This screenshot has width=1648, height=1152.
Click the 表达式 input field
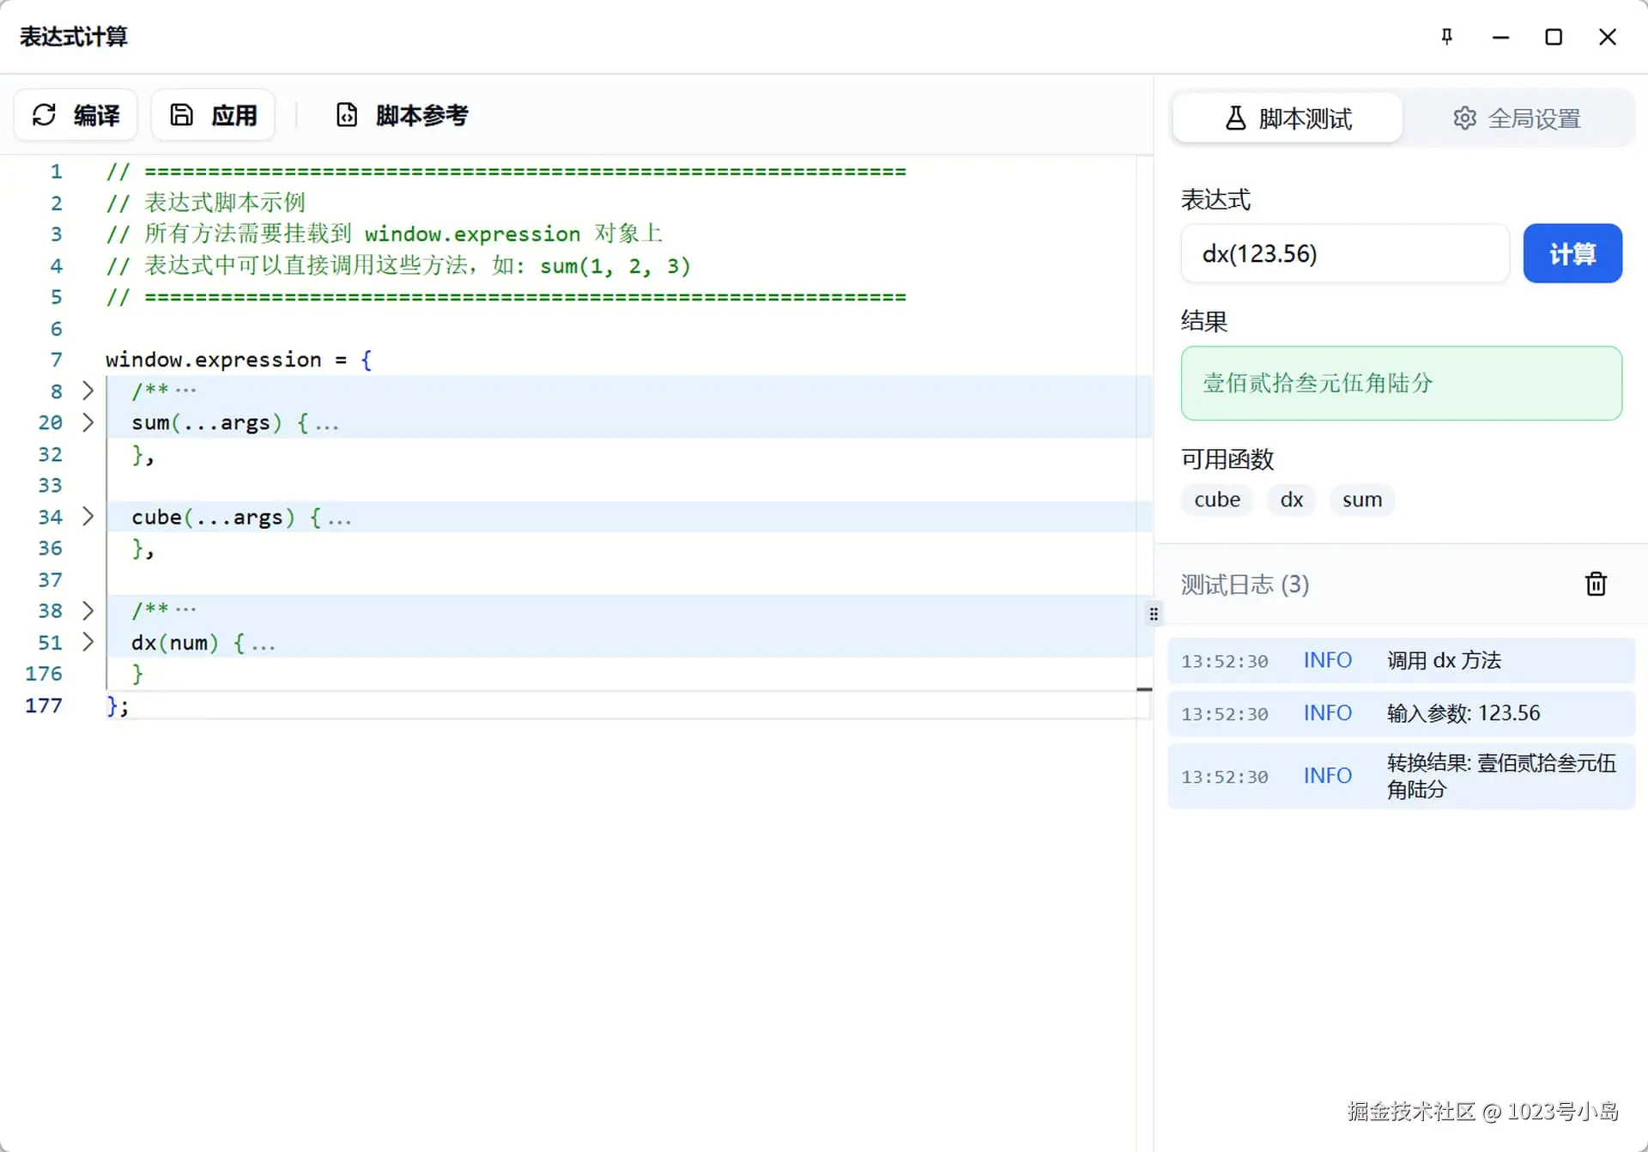point(1344,254)
